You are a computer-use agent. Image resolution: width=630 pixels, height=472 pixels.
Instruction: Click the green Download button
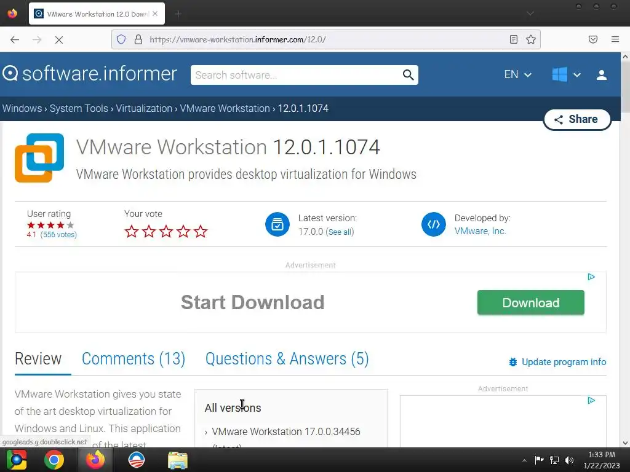(531, 302)
